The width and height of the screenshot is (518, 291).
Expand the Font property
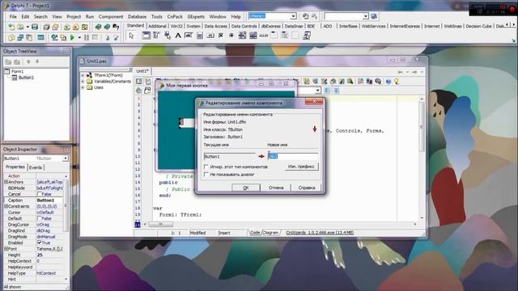[x=6, y=249]
